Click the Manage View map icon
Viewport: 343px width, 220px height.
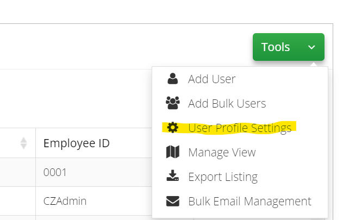coord(172,152)
